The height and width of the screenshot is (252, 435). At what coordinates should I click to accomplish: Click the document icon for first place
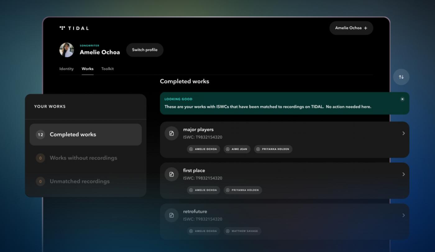[172, 175]
